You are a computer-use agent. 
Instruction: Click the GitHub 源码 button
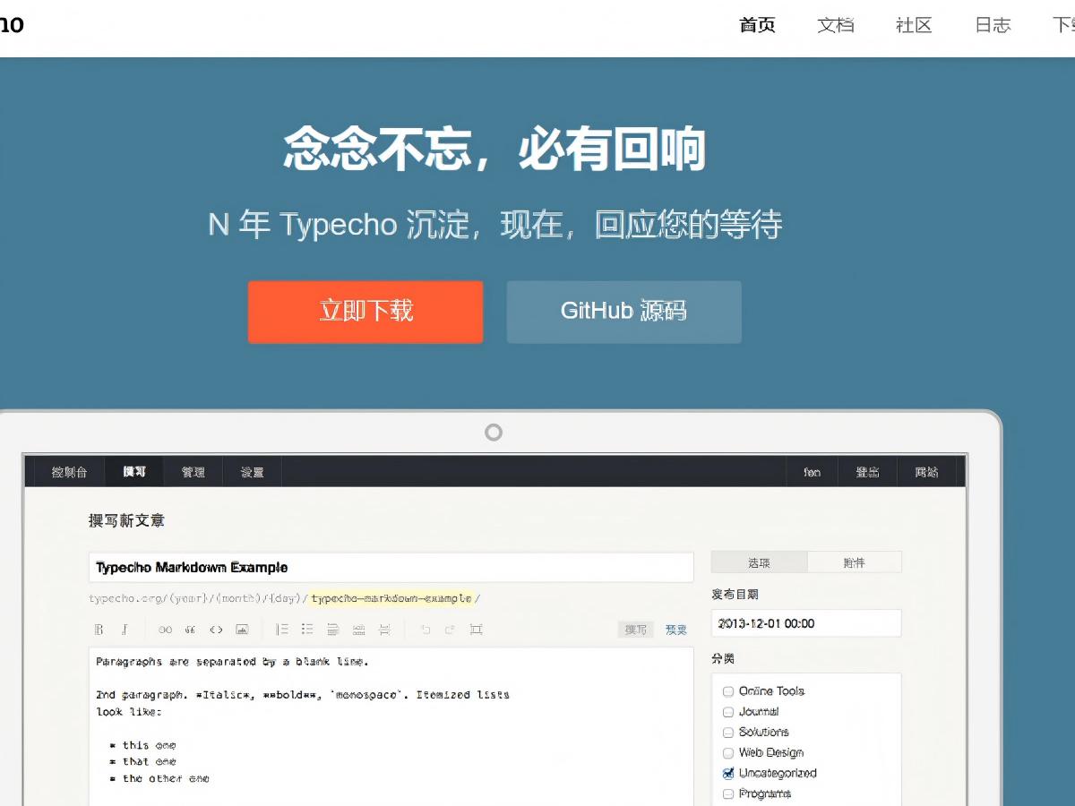(624, 312)
